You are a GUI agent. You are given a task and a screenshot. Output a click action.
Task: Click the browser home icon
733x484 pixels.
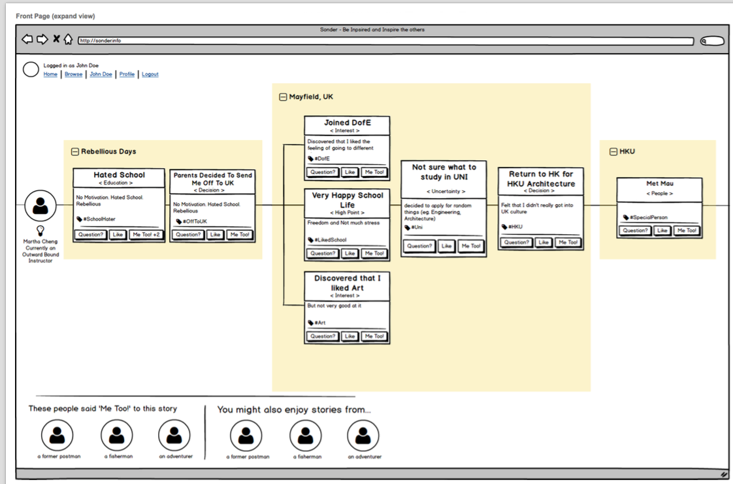click(x=68, y=39)
